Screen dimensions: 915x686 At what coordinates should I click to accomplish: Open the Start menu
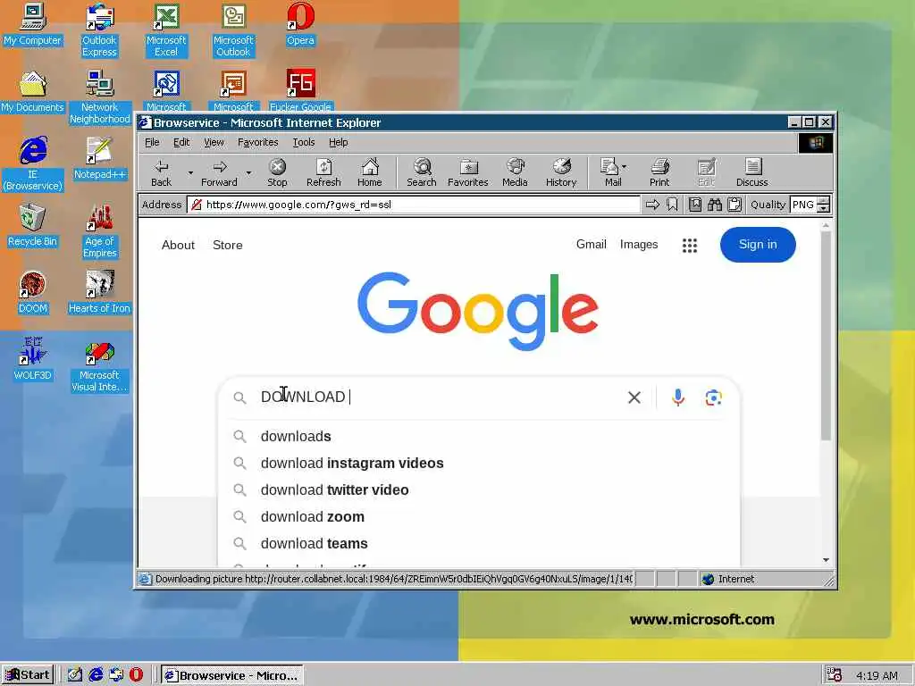pyautogui.click(x=28, y=675)
